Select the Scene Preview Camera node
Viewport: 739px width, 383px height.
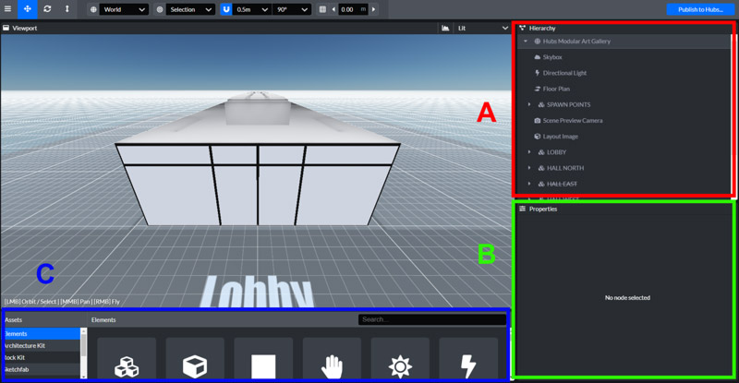point(573,121)
